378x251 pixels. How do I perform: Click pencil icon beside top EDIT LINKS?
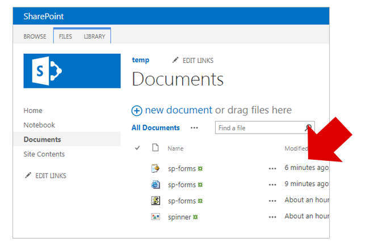(x=175, y=60)
